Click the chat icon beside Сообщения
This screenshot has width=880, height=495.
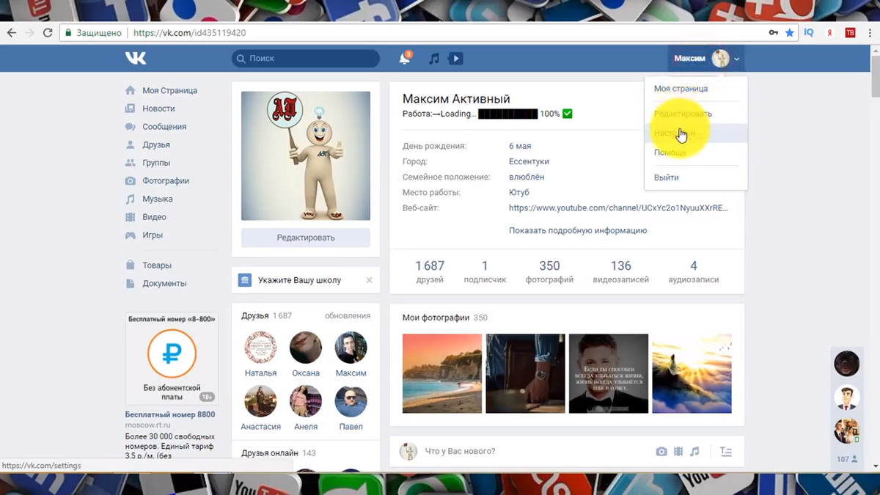[x=130, y=127]
